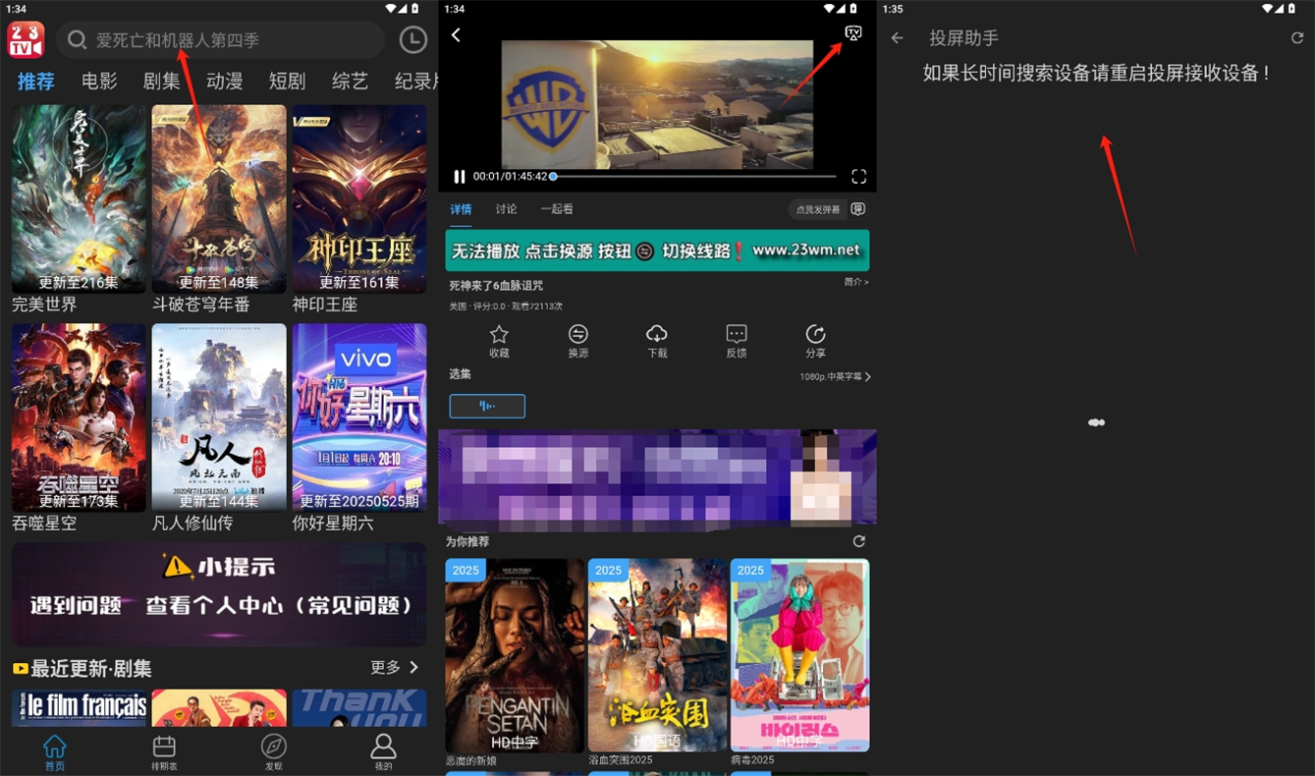Image resolution: width=1315 pixels, height=776 pixels.
Task: Switch to the 一起看 tab
Action: click(x=557, y=209)
